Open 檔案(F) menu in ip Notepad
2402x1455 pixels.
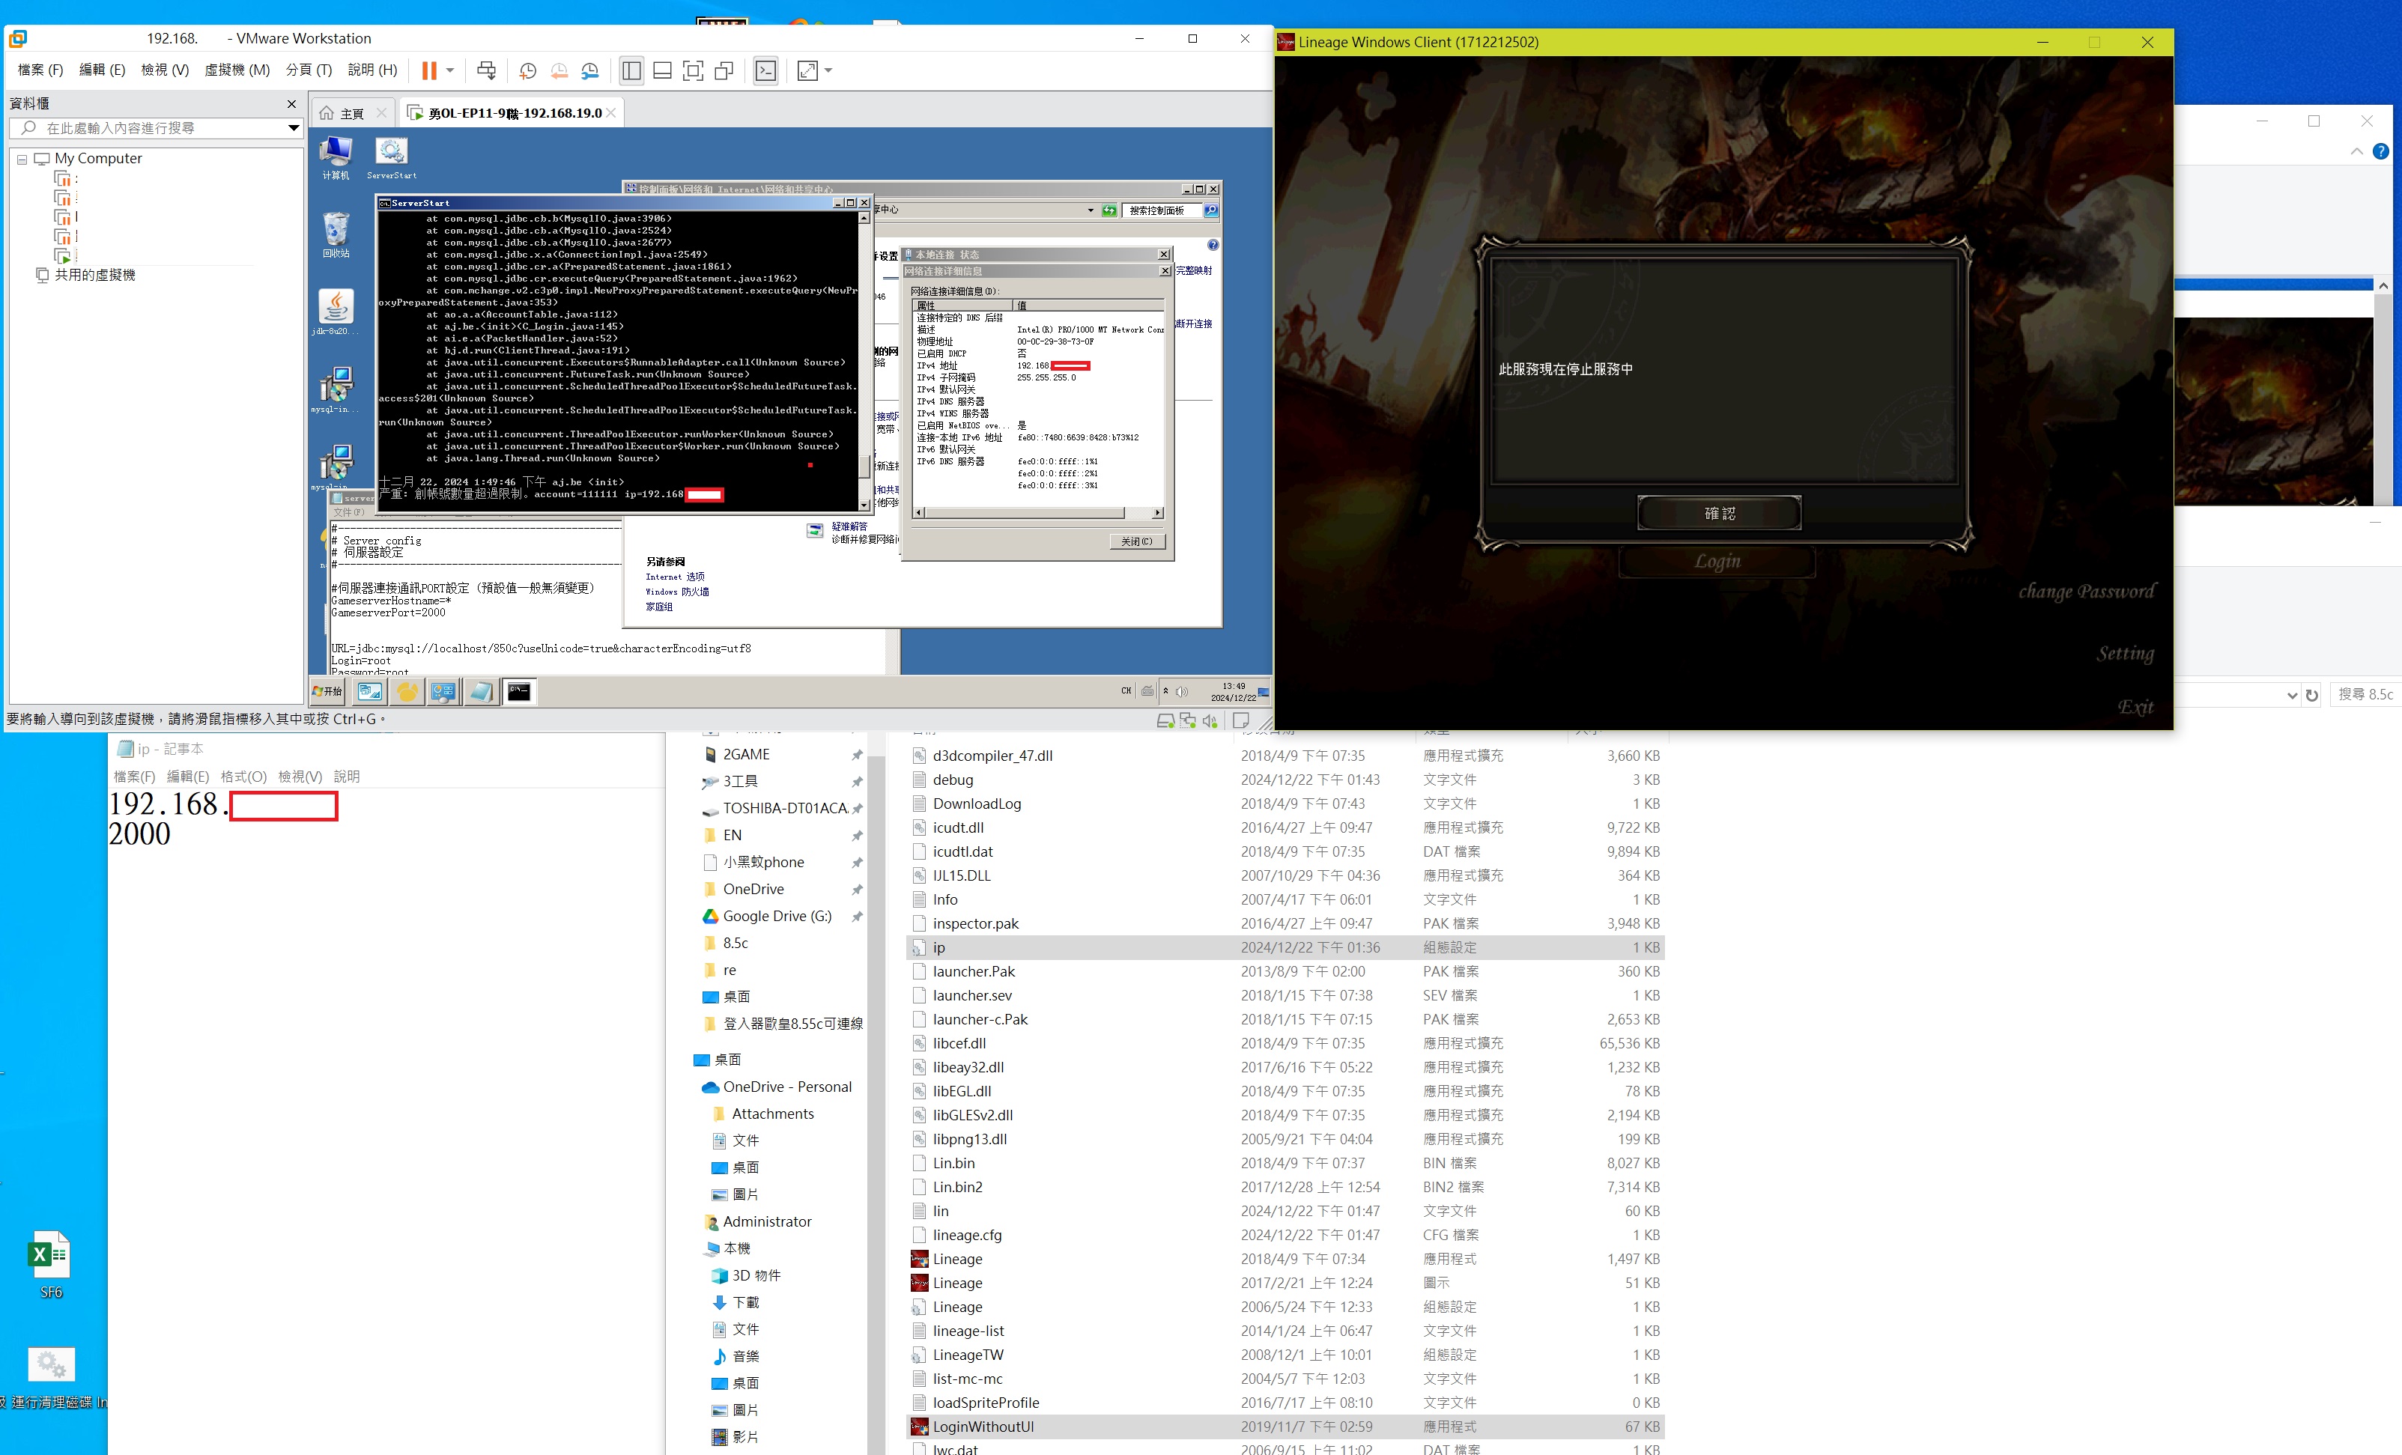click(x=133, y=777)
